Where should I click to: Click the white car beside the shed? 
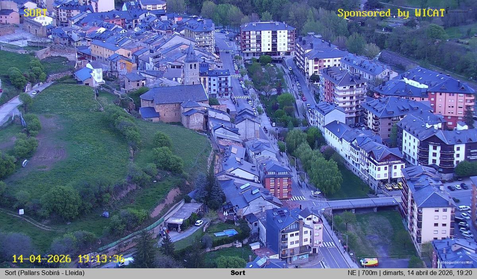(x=199, y=223)
